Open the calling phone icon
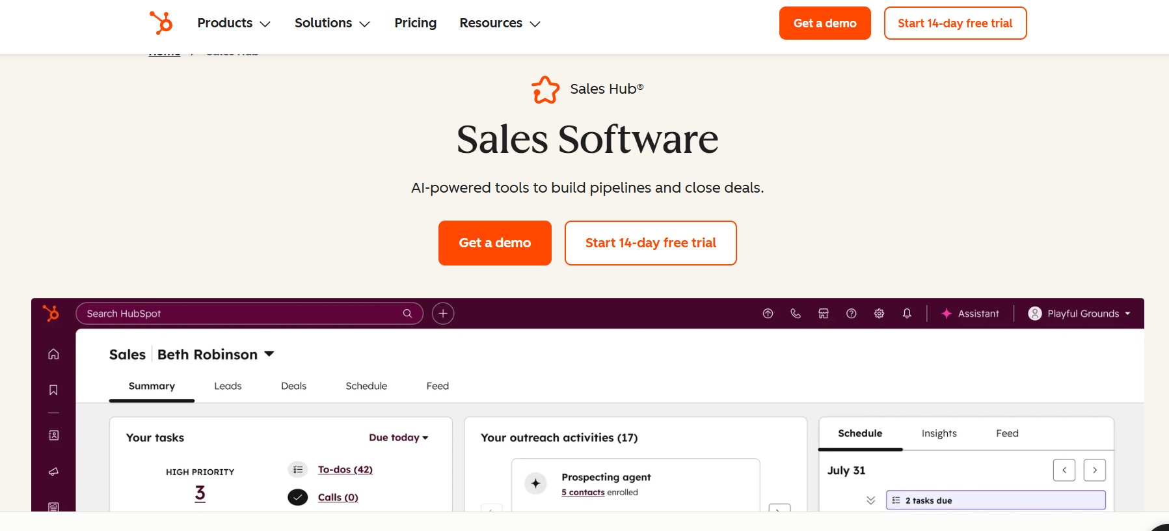The width and height of the screenshot is (1169, 531). click(795, 313)
